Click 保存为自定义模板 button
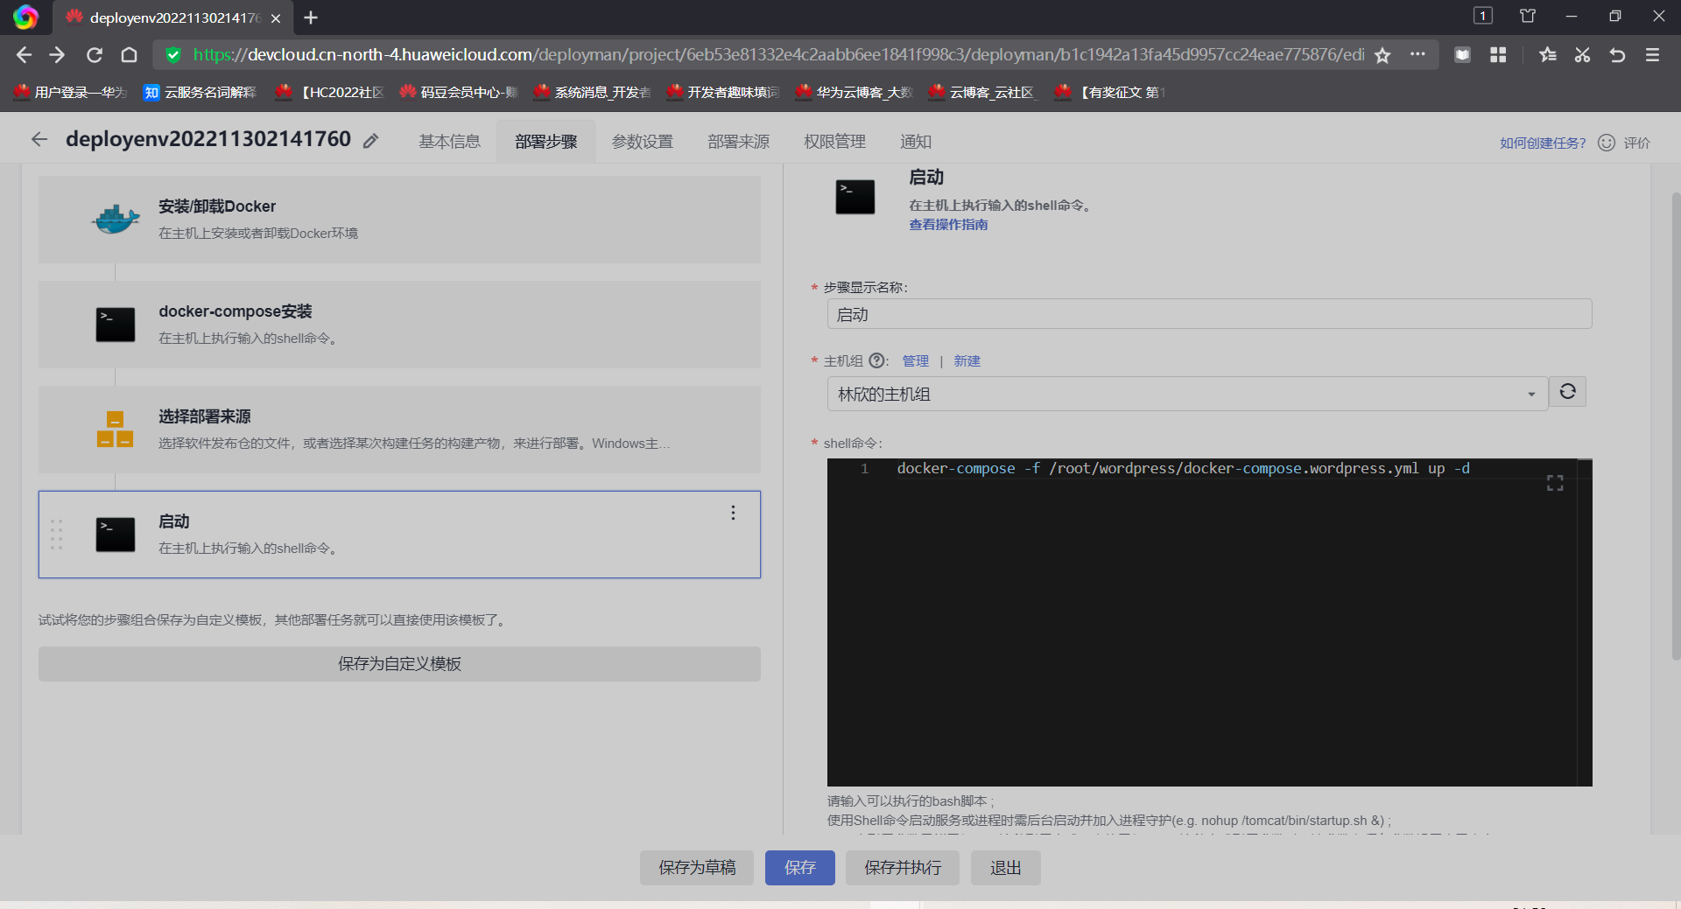 tap(399, 664)
